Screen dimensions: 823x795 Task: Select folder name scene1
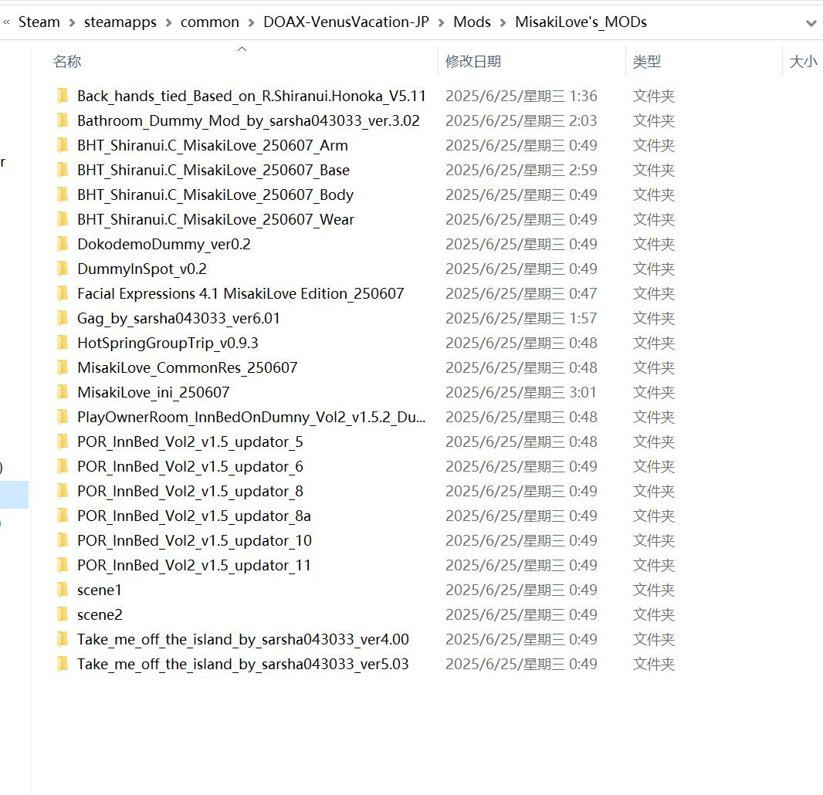pos(99,589)
